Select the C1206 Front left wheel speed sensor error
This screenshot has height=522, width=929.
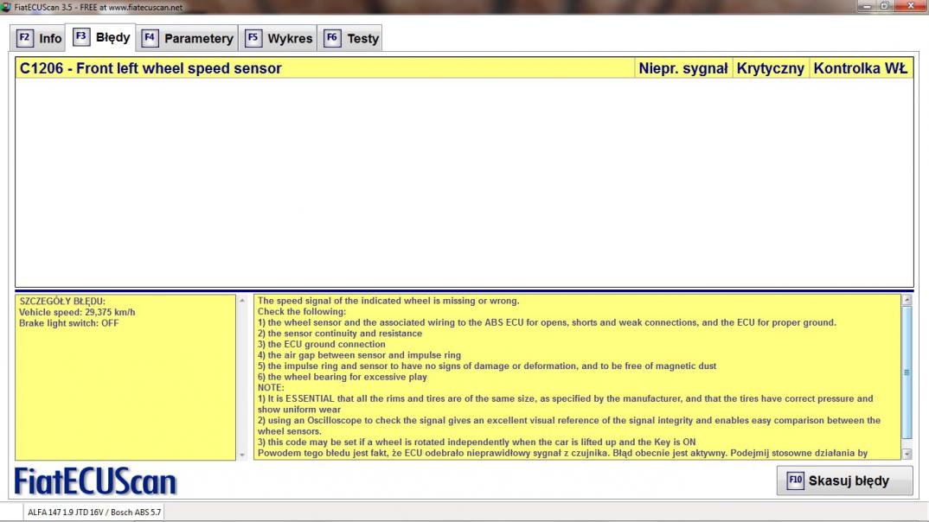pos(324,68)
